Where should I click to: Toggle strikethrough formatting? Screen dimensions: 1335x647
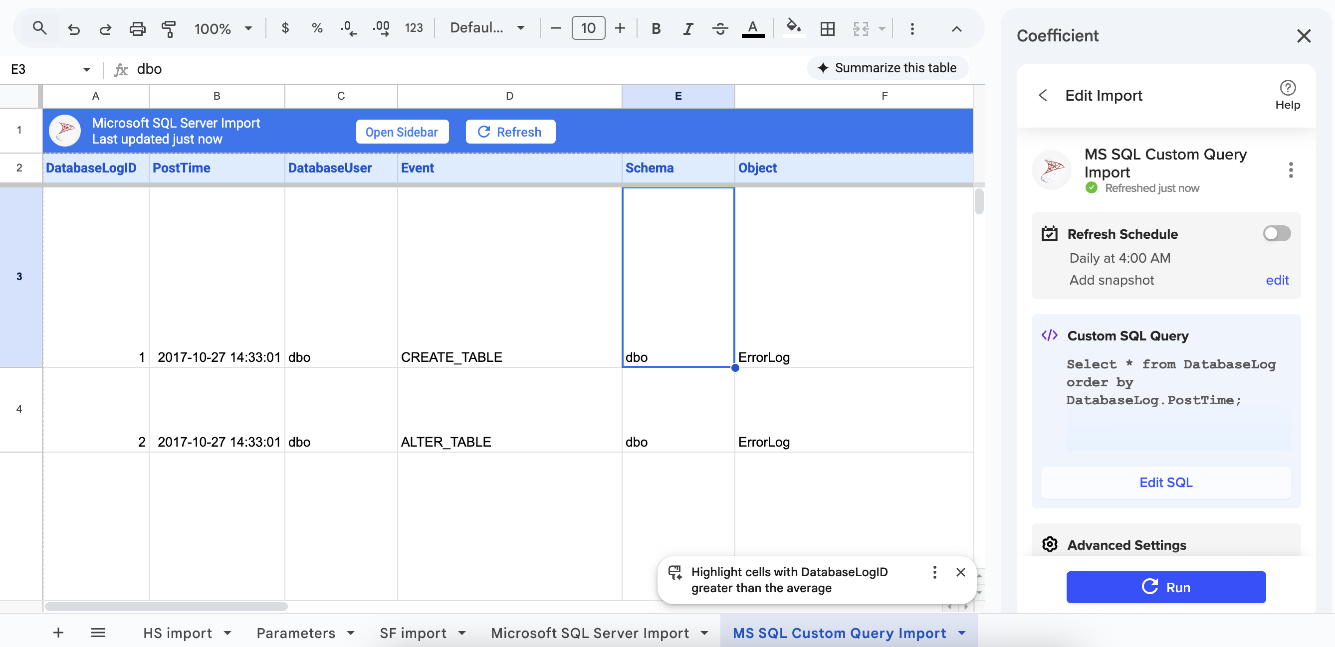pyautogui.click(x=720, y=28)
